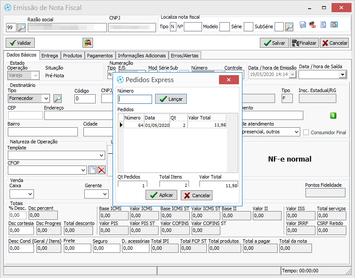Click the table grid icon at top right
355x278 pixels.
tap(334, 25)
